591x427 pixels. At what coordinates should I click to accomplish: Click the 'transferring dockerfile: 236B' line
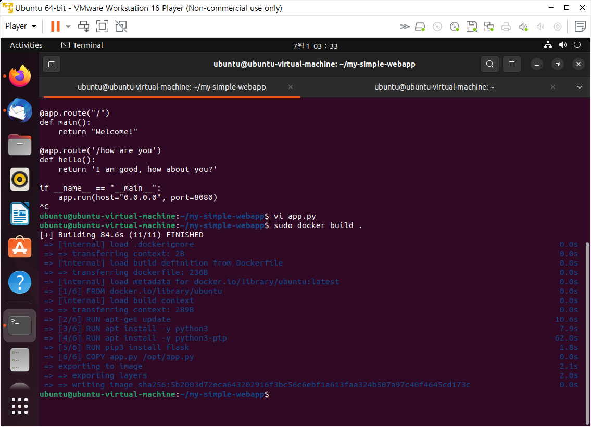[x=140, y=272]
